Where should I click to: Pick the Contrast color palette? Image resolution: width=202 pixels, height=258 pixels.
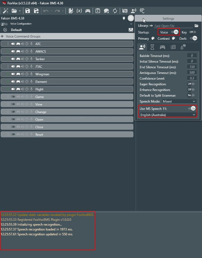173,38
